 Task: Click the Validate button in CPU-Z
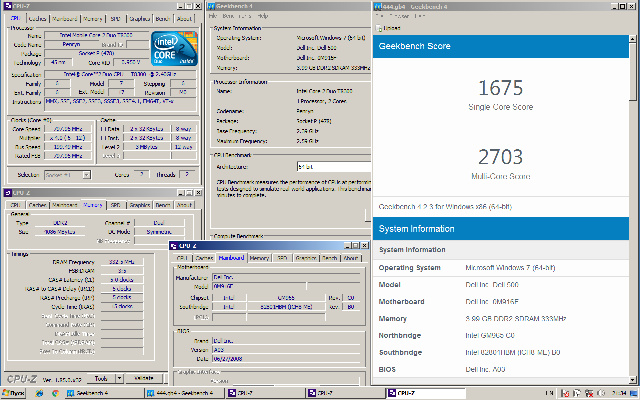click(x=144, y=378)
